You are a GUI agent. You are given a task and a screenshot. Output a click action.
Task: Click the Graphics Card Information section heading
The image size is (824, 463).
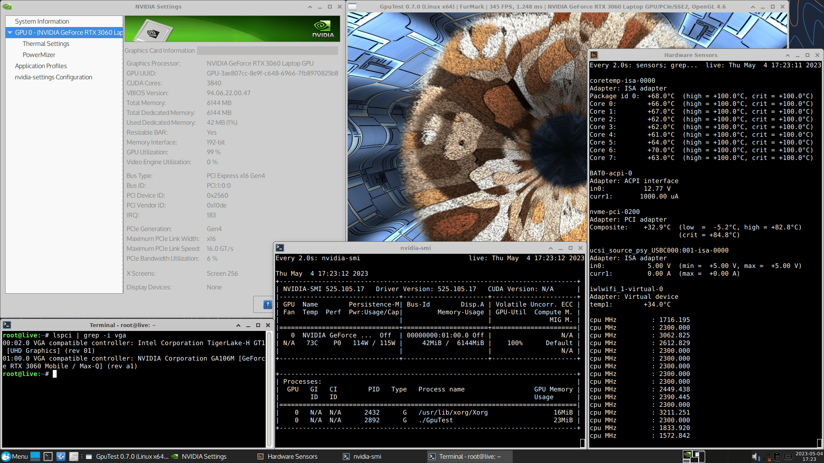pyautogui.click(x=160, y=51)
